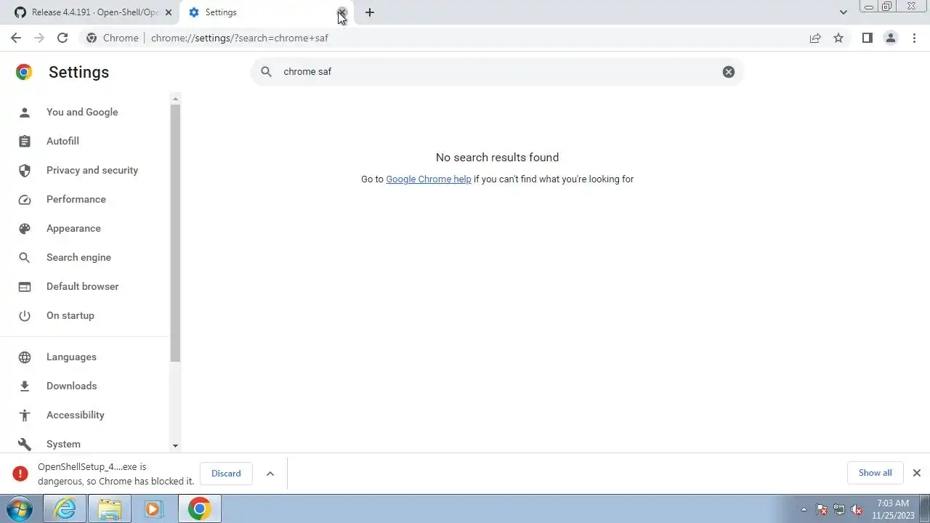Screen dimensions: 930x523
Task: Open Languages settings
Action: (71, 357)
